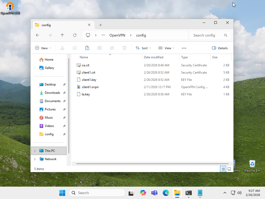This screenshot has width=265, height=199.
Task: Click the Terminal icon in taskbar
Action: click(189, 193)
